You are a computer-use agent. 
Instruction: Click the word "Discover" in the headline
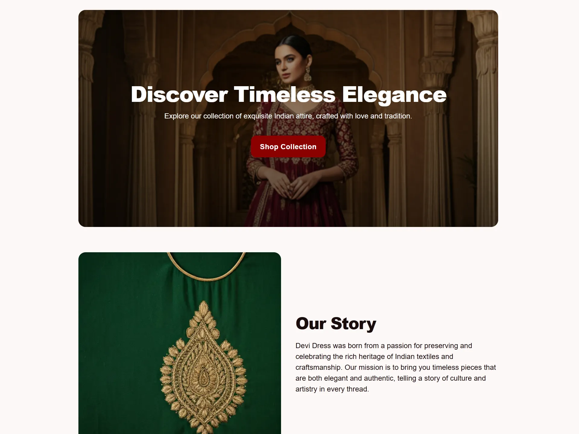179,95
